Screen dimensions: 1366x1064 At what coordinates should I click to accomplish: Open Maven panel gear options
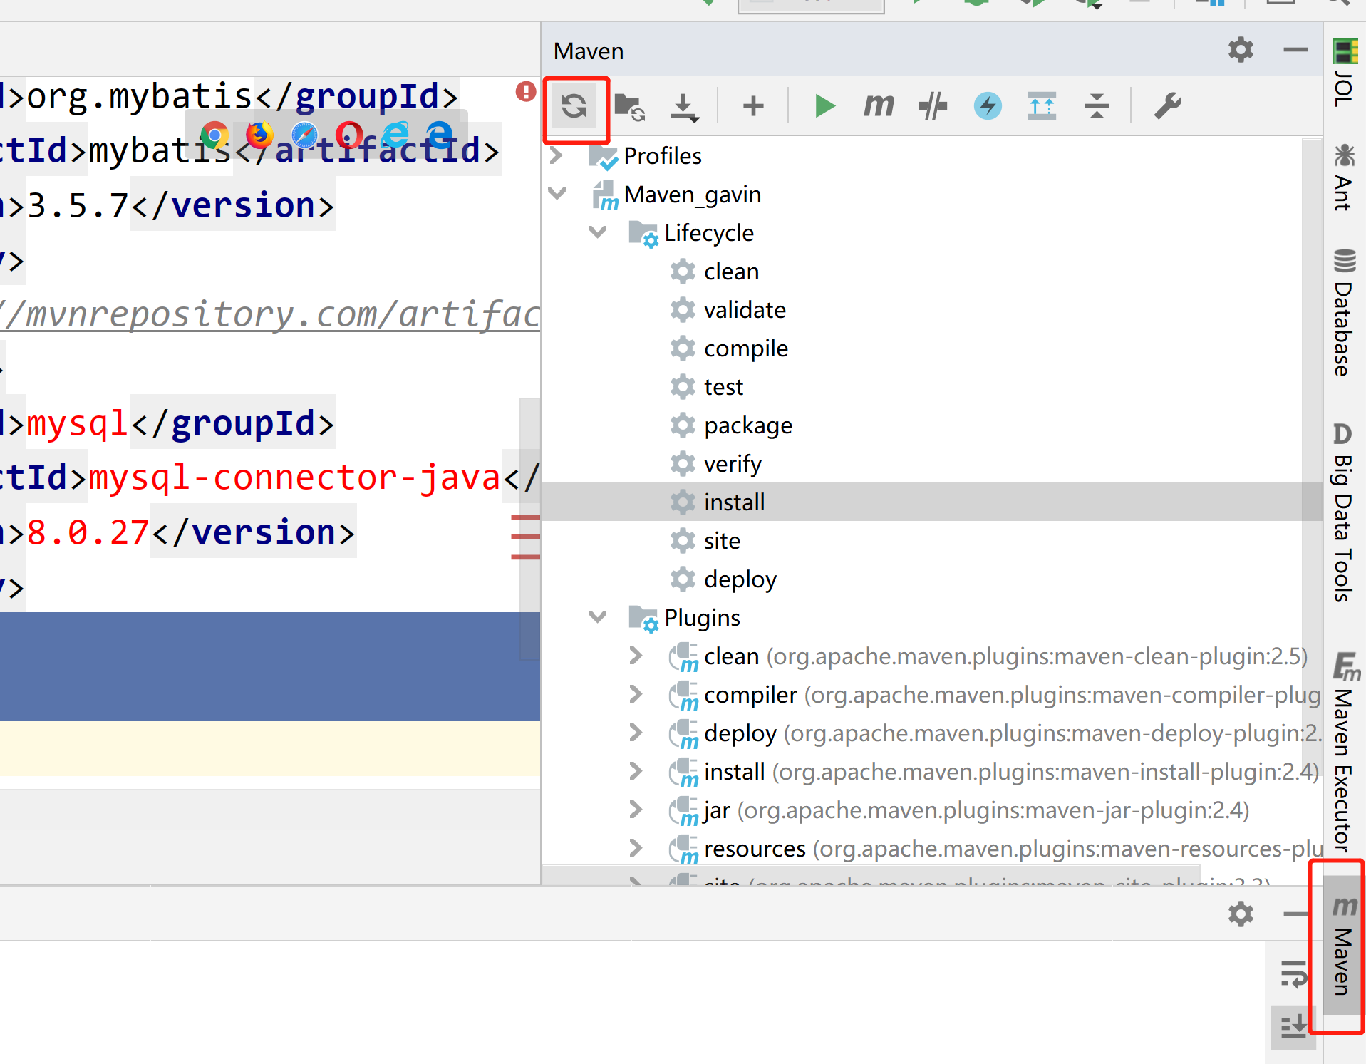(x=1241, y=50)
